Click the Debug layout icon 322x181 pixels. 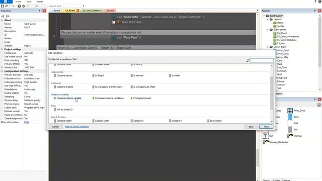coord(24,6)
